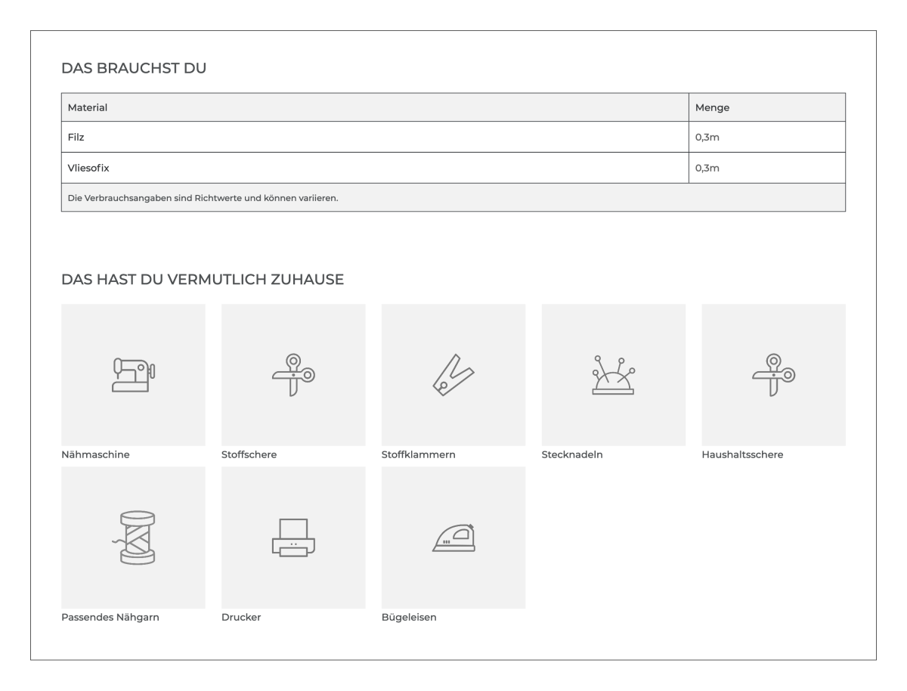The width and height of the screenshot is (907, 691).
Task: Select the Vliesofix material row
Action: point(453,168)
